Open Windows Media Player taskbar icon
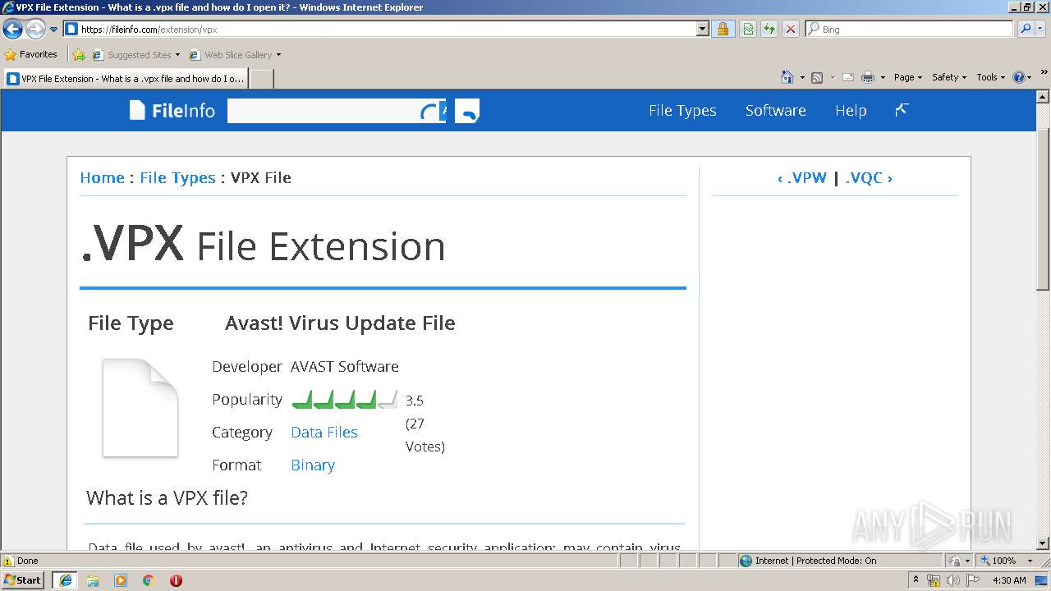The height and width of the screenshot is (591, 1051). pos(121,580)
